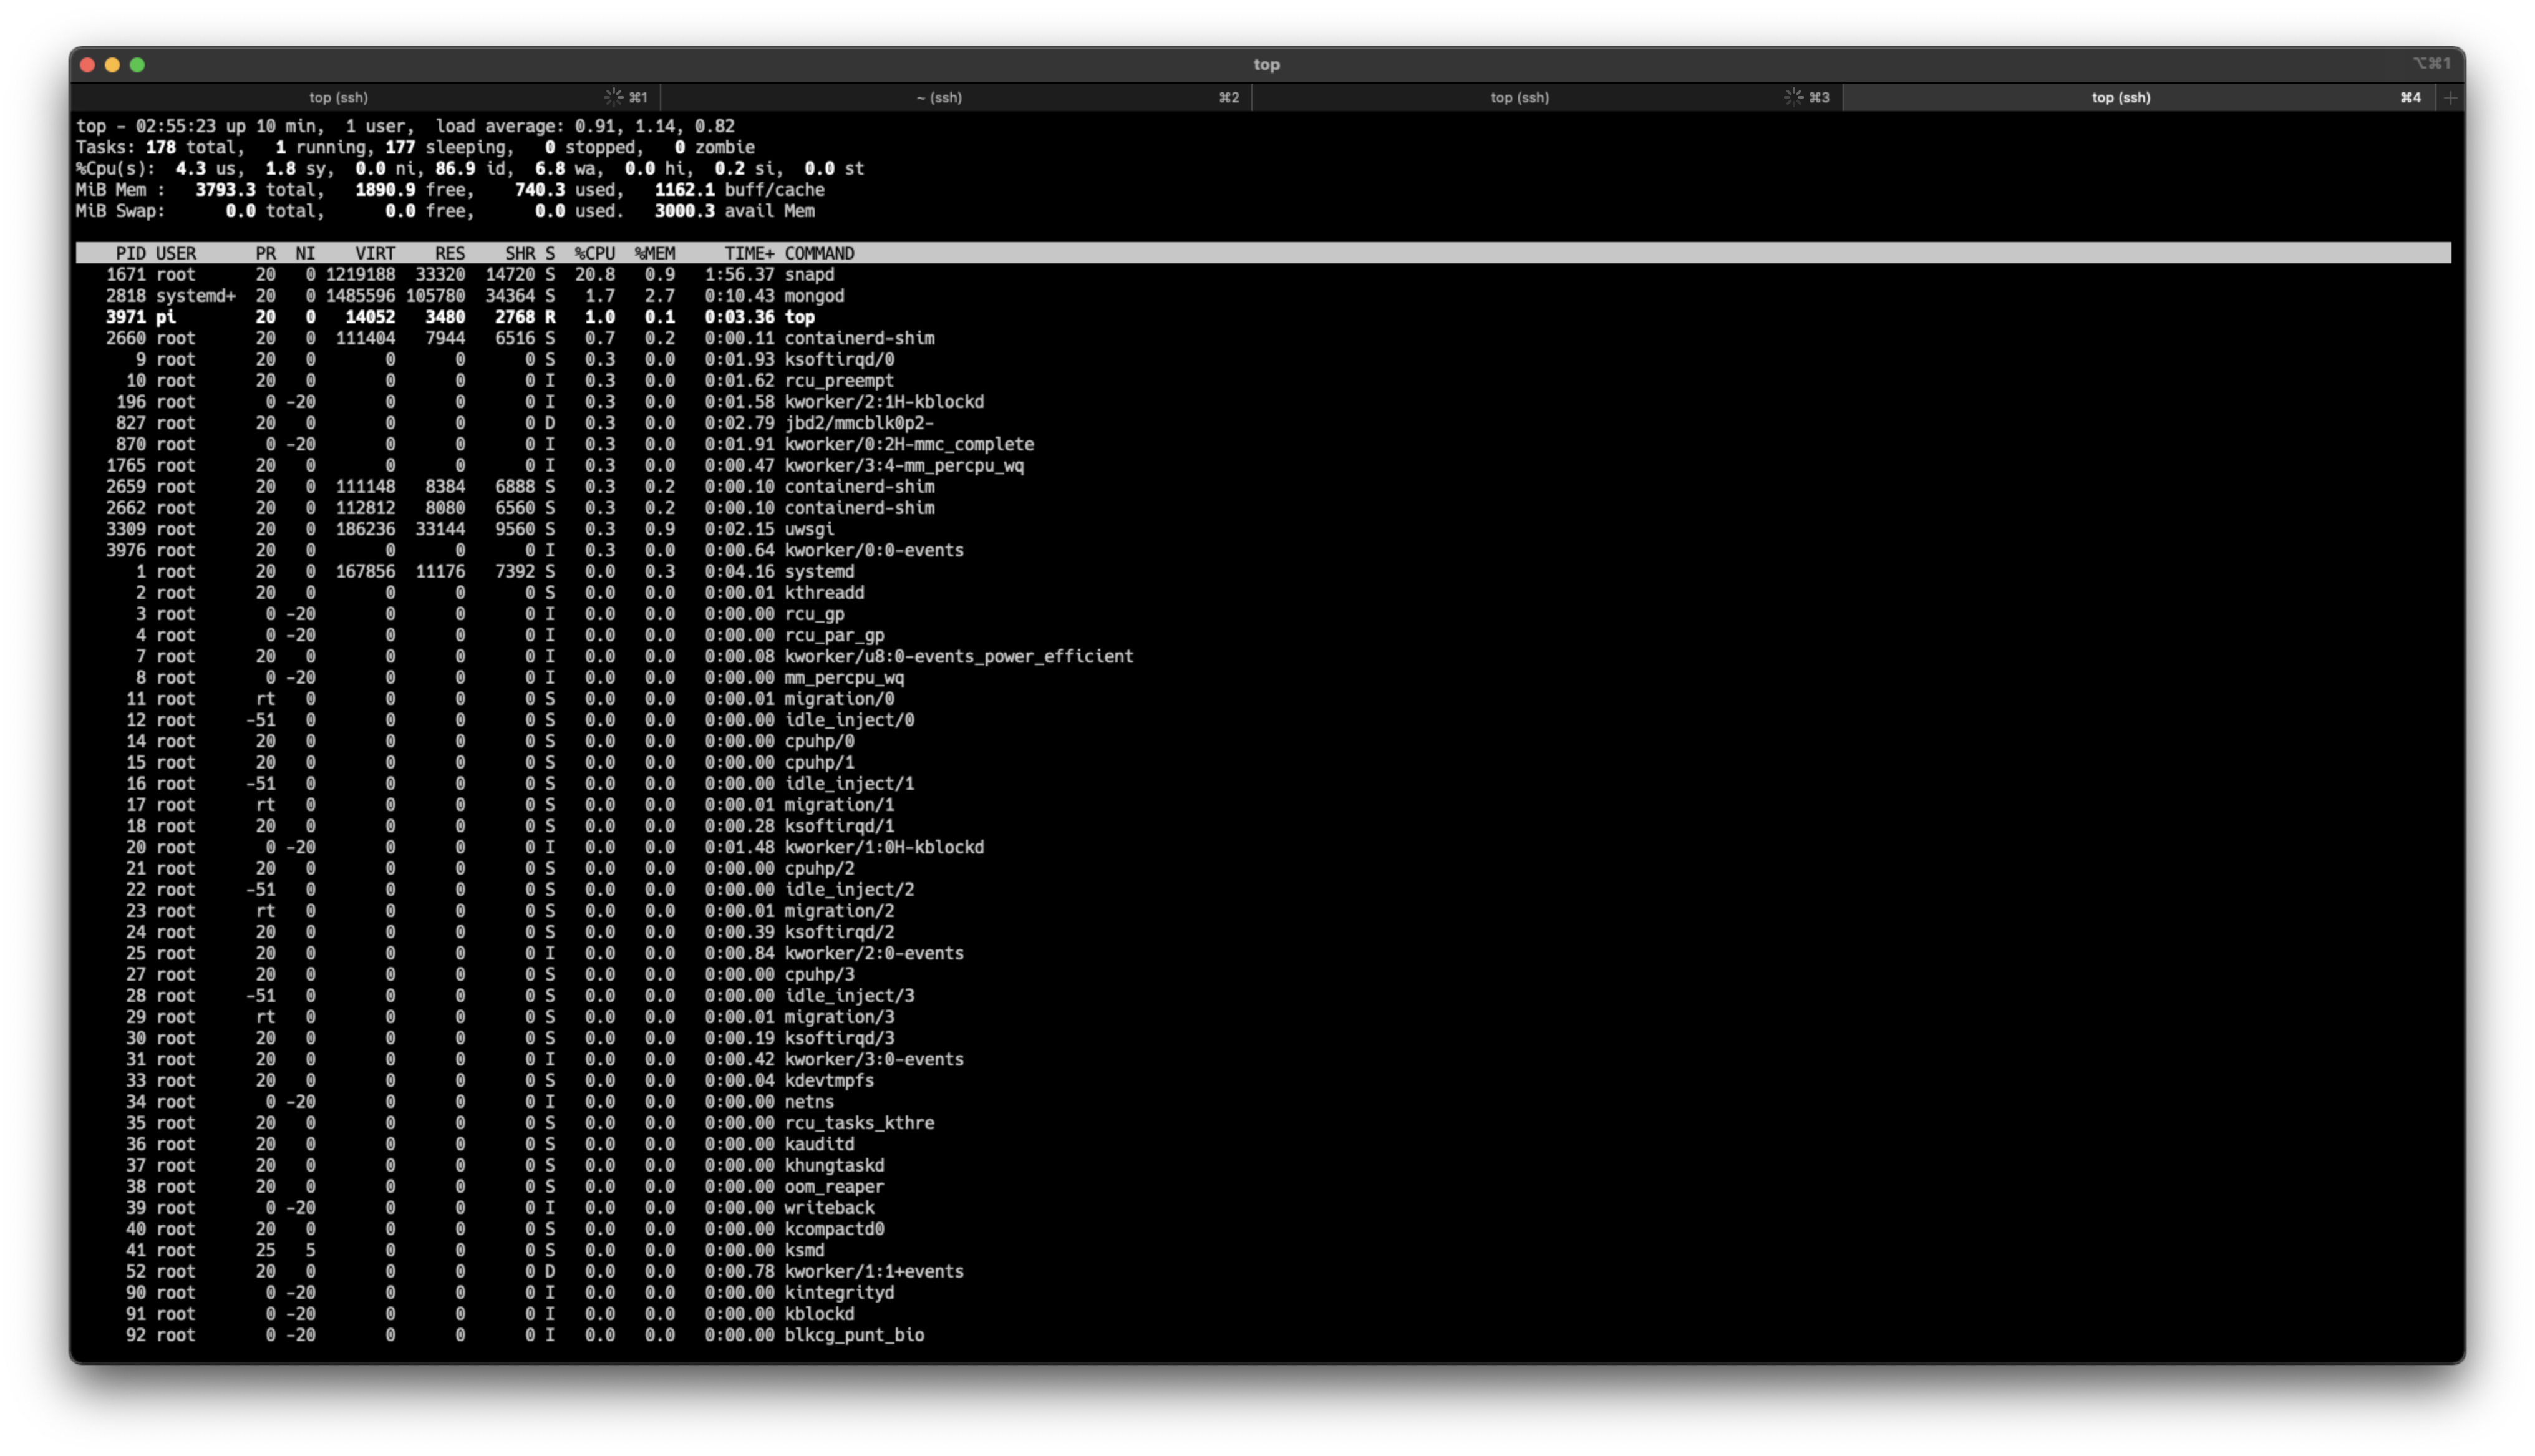
Task: Click the USER column header
Action: coord(176,253)
